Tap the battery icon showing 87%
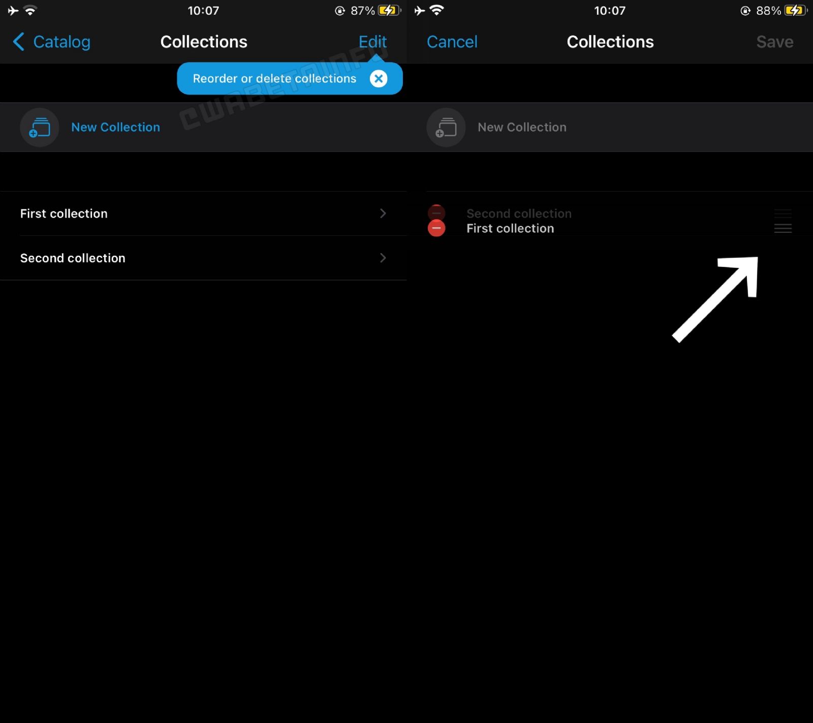The width and height of the screenshot is (813, 723). point(389,11)
